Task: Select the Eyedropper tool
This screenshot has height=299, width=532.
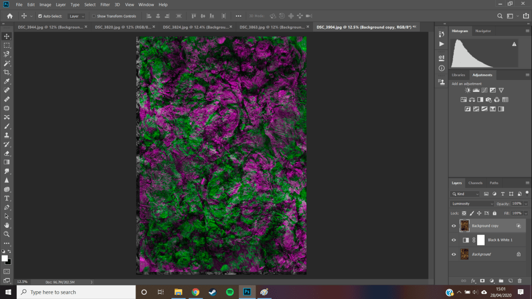Action: coord(7,81)
